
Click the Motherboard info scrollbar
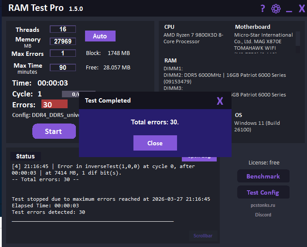pyautogui.click(x=297, y=42)
